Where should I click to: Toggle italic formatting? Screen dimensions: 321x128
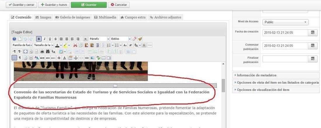coord(44,39)
